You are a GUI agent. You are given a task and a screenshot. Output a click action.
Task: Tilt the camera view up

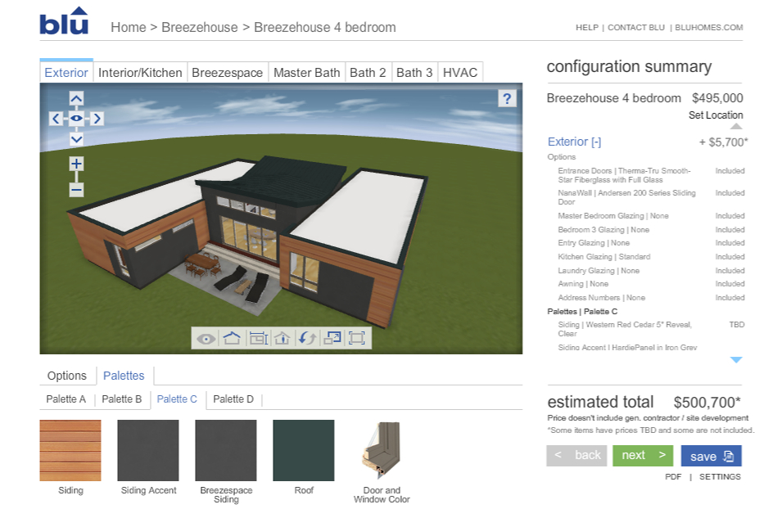76,99
